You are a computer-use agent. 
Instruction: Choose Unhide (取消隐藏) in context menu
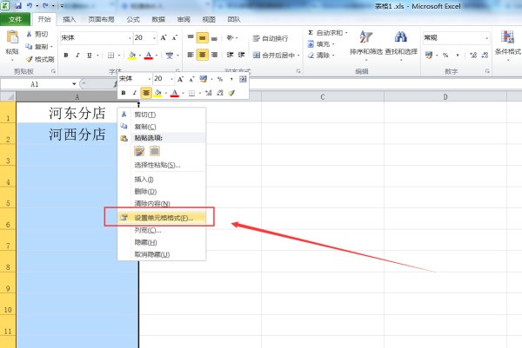[162, 254]
